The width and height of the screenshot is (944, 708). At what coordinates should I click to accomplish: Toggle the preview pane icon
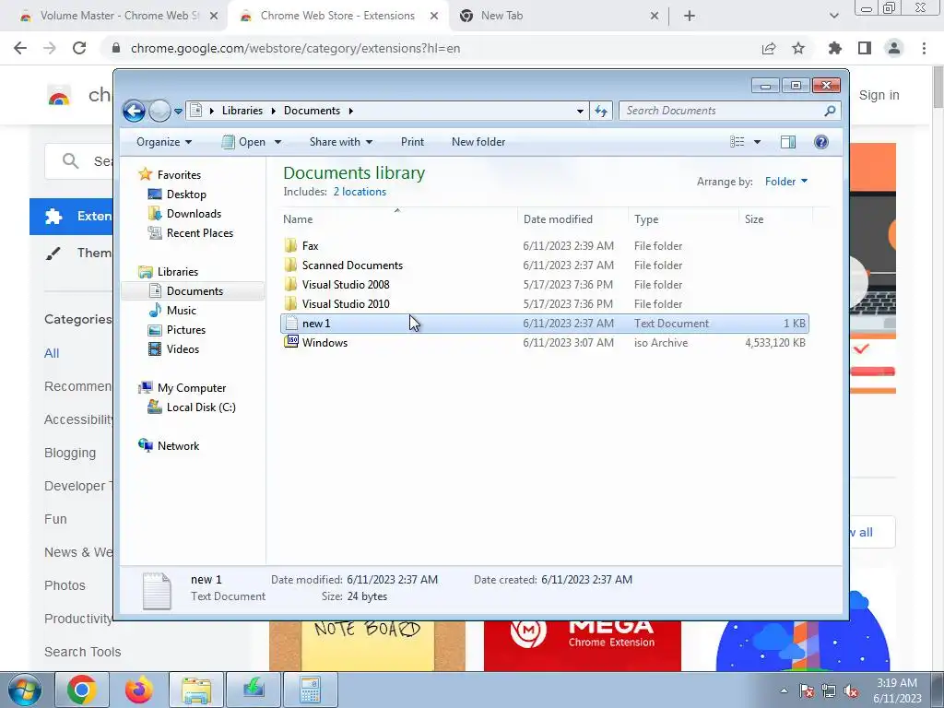click(788, 142)
